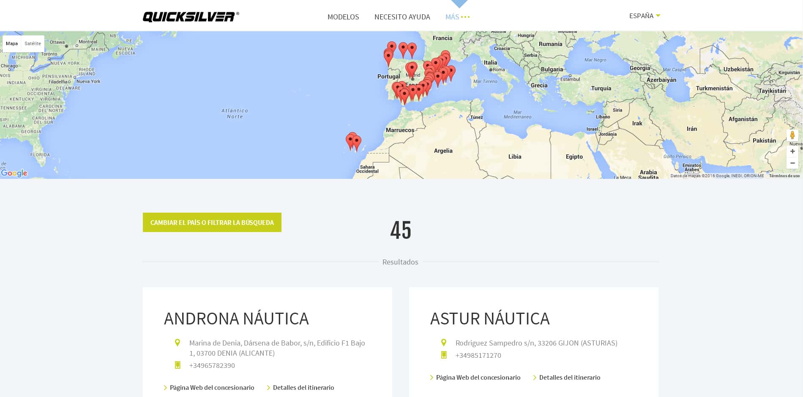
Task: Click phone icon under Astur Náutica
Action: pyautogui.click(x=444, y=355)
